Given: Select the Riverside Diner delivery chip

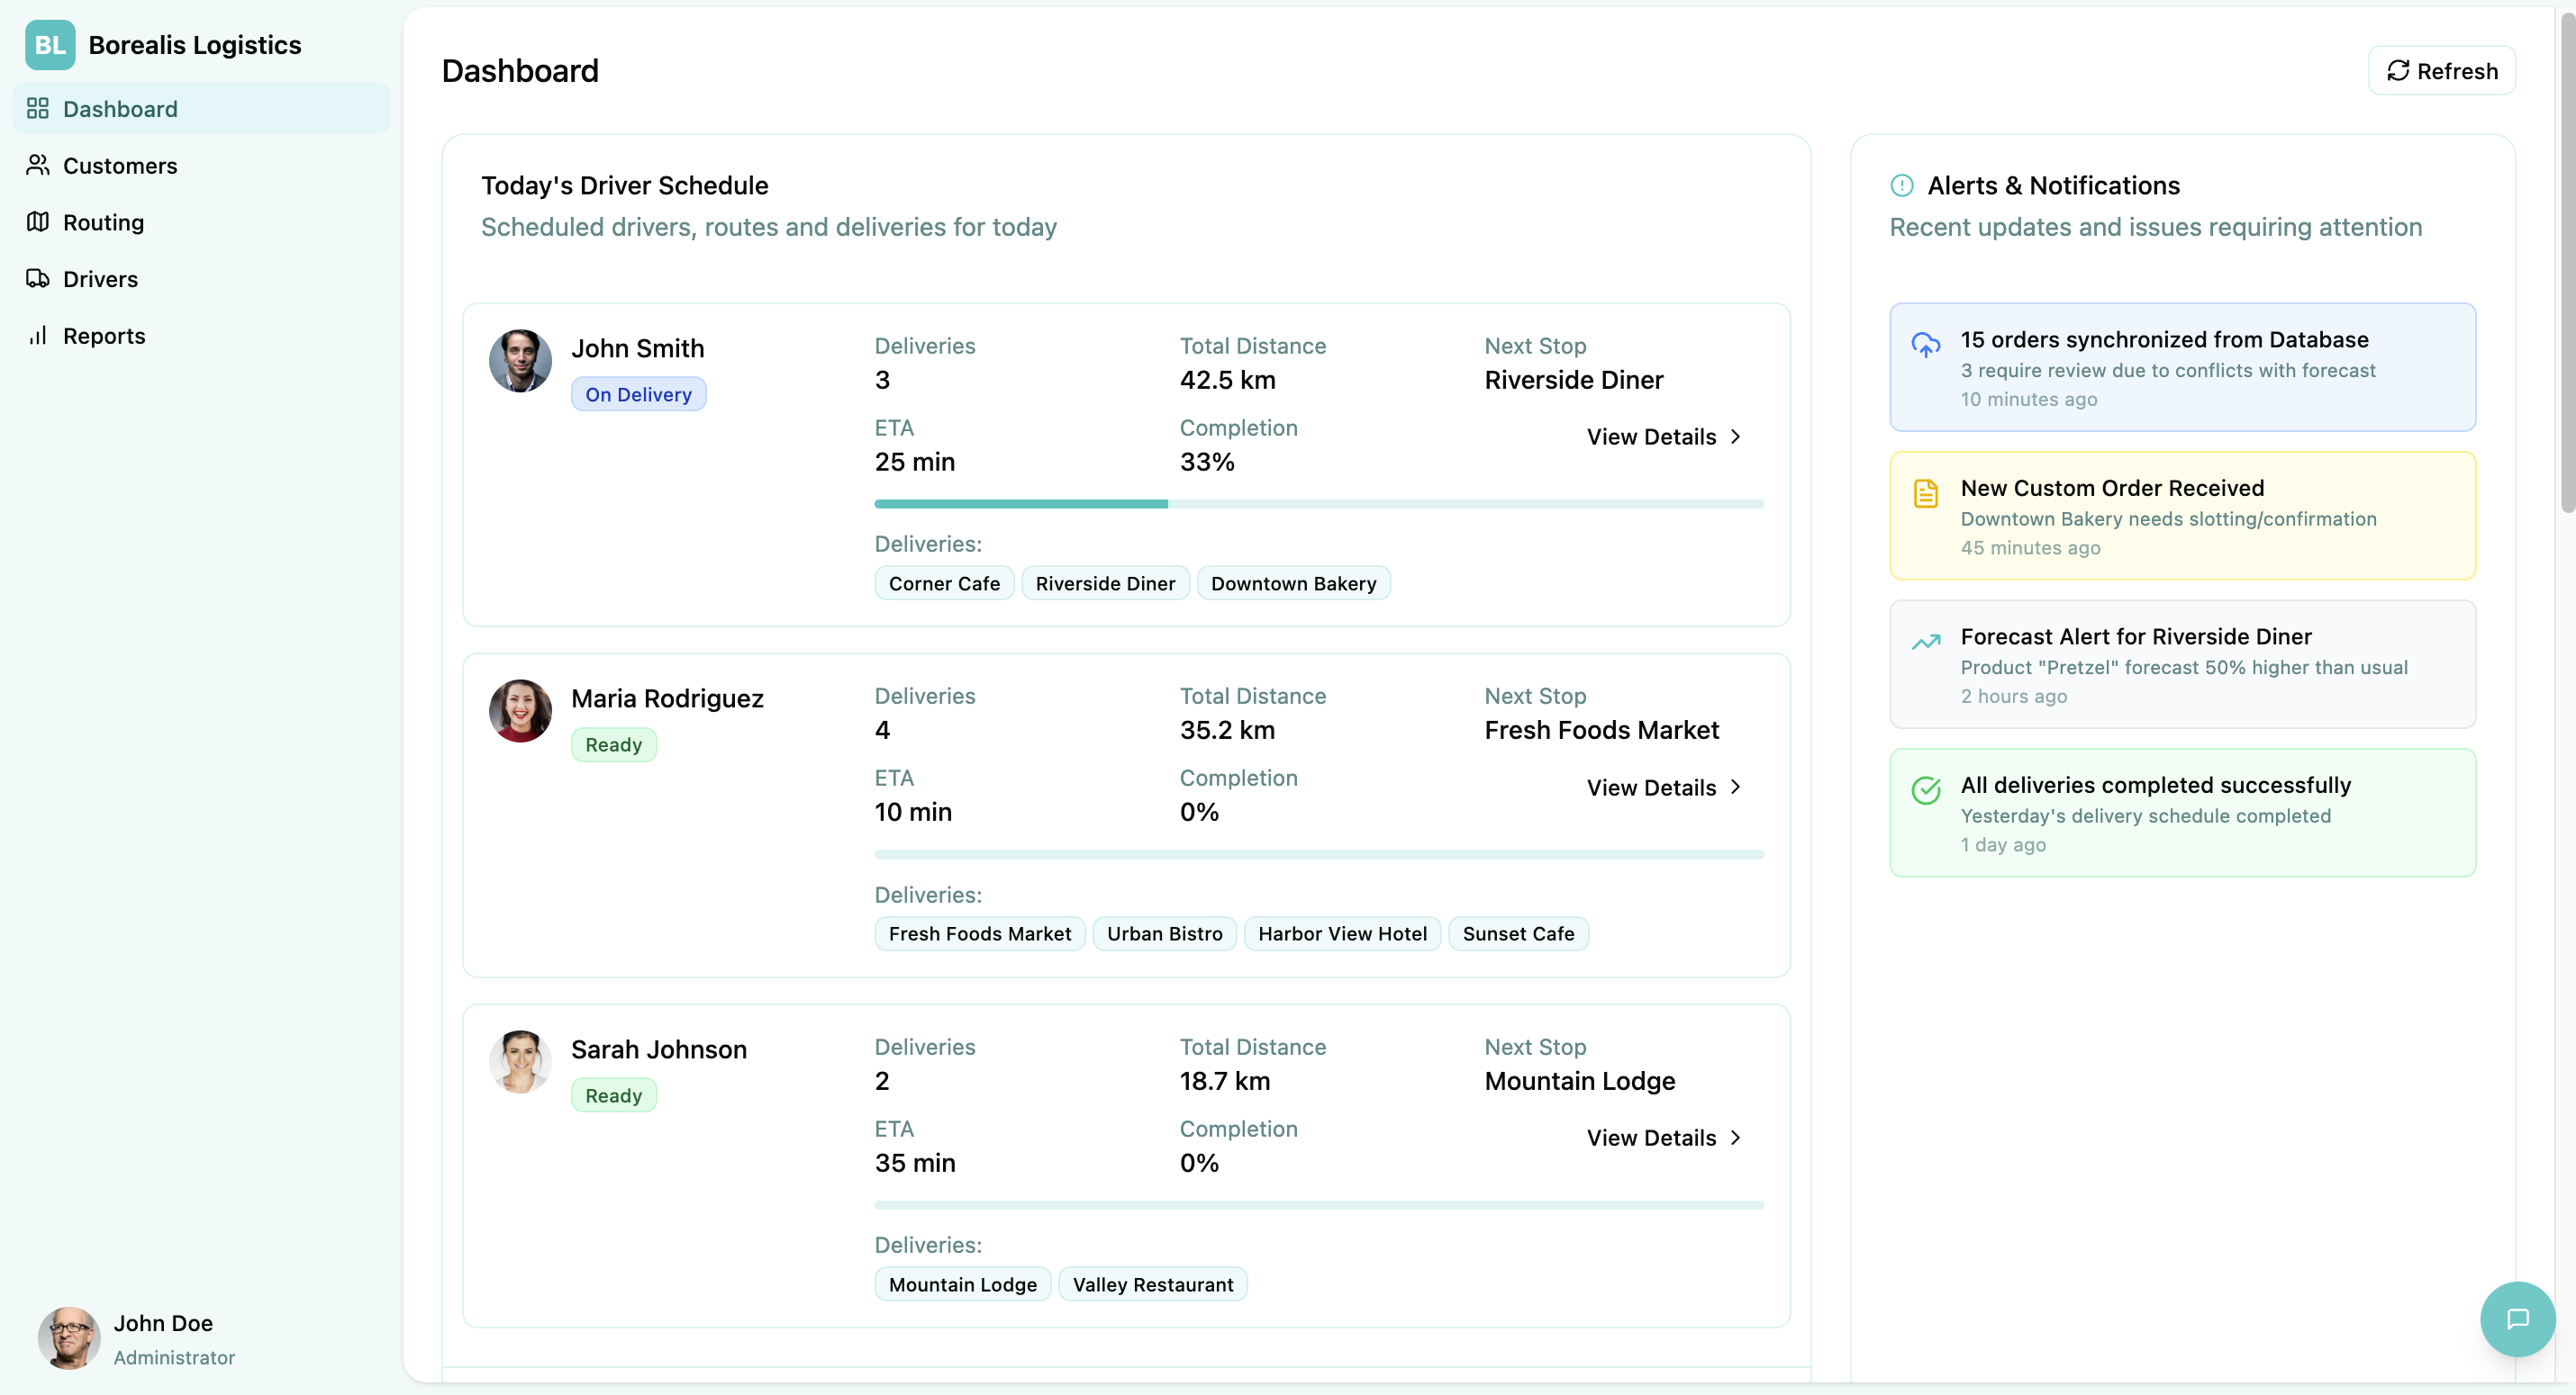Looking at the screenshot, I should coord(1105,582).
